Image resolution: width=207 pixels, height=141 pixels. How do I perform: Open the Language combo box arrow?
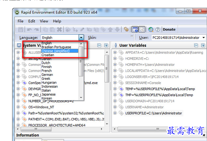(x=81, y=38)
